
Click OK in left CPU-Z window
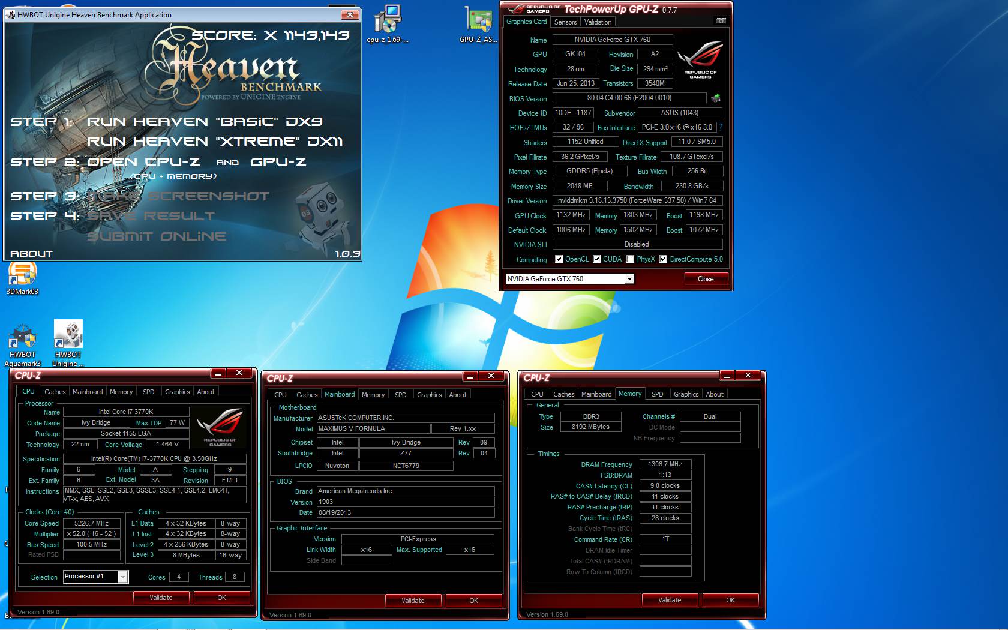221,598
